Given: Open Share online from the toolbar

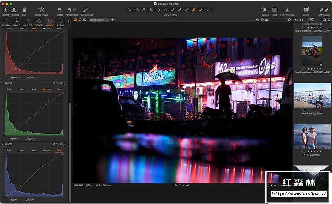Looking at the screenshot, I should [x=41, y=10].
